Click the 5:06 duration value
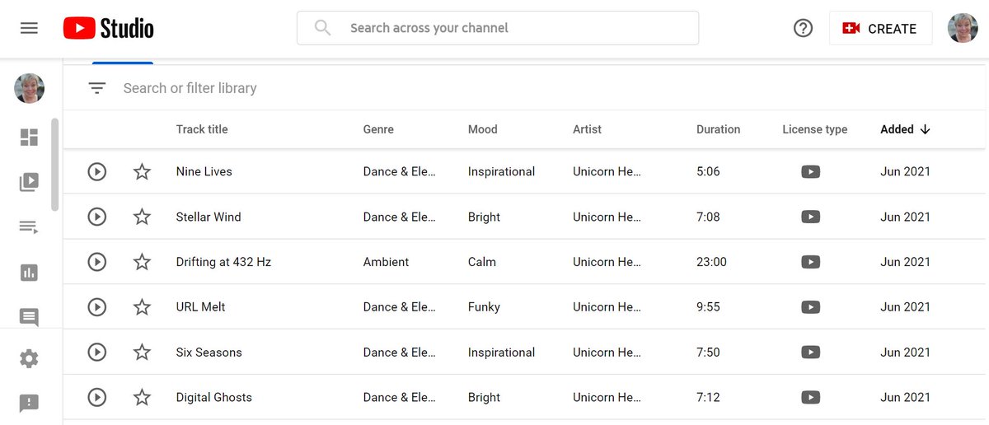The image size is (989, 425). 708,171
